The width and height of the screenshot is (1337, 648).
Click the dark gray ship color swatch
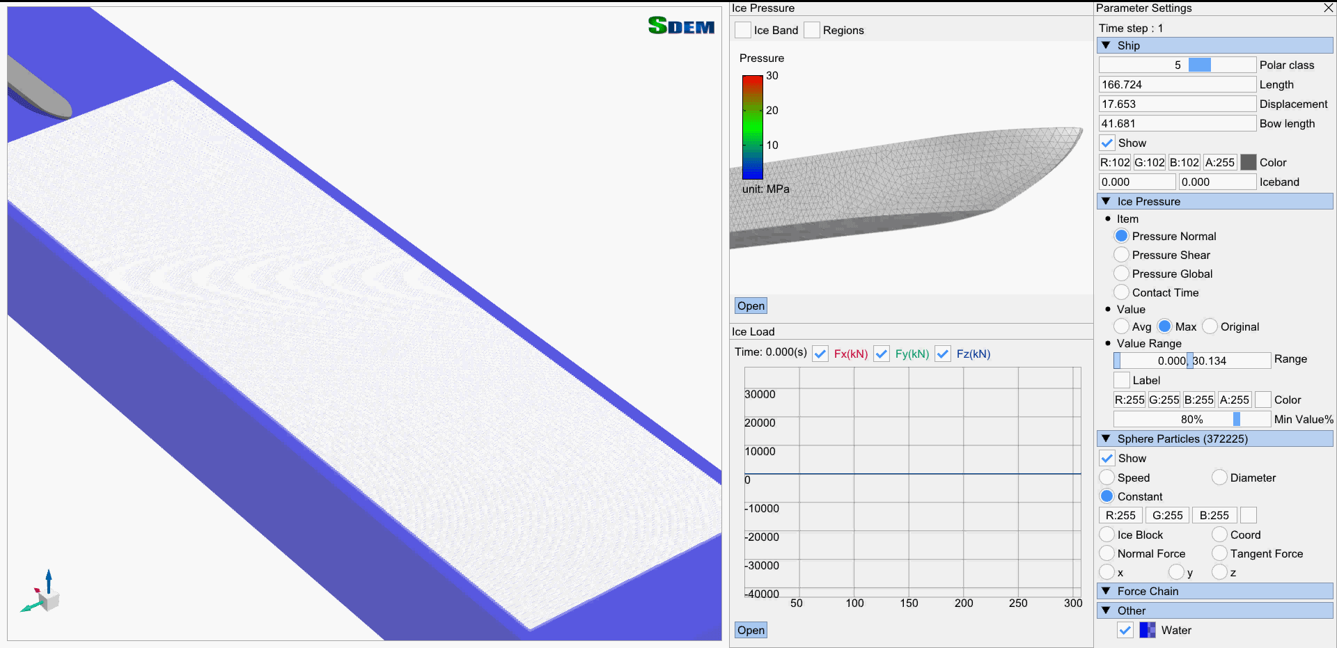[x=1249, y=162]
